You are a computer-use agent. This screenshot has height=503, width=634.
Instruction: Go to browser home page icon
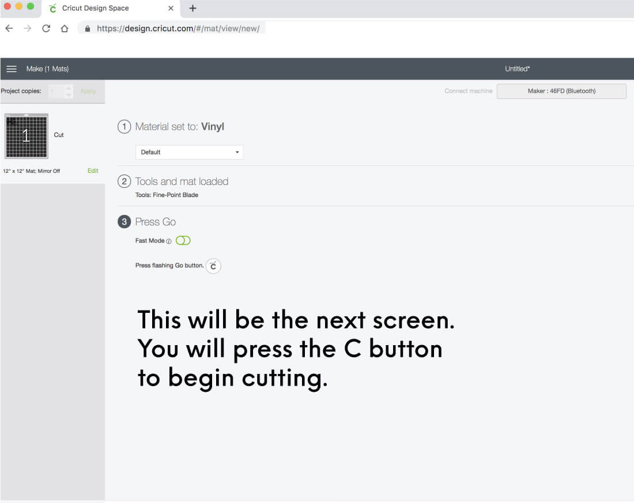(65, 28)
